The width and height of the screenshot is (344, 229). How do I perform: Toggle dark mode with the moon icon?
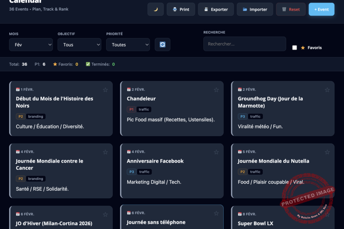pyautogui.click(x=155, y=9)
